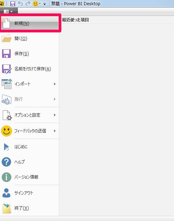Click the redo arrow in the title bar

[28, 4]
